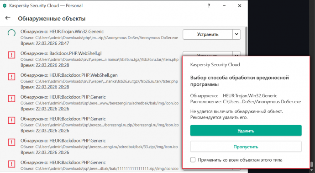Click the Не удается вылечить обнаруженный объект message
Viewport: 315px width, 173px height.
tap(236, 111)
